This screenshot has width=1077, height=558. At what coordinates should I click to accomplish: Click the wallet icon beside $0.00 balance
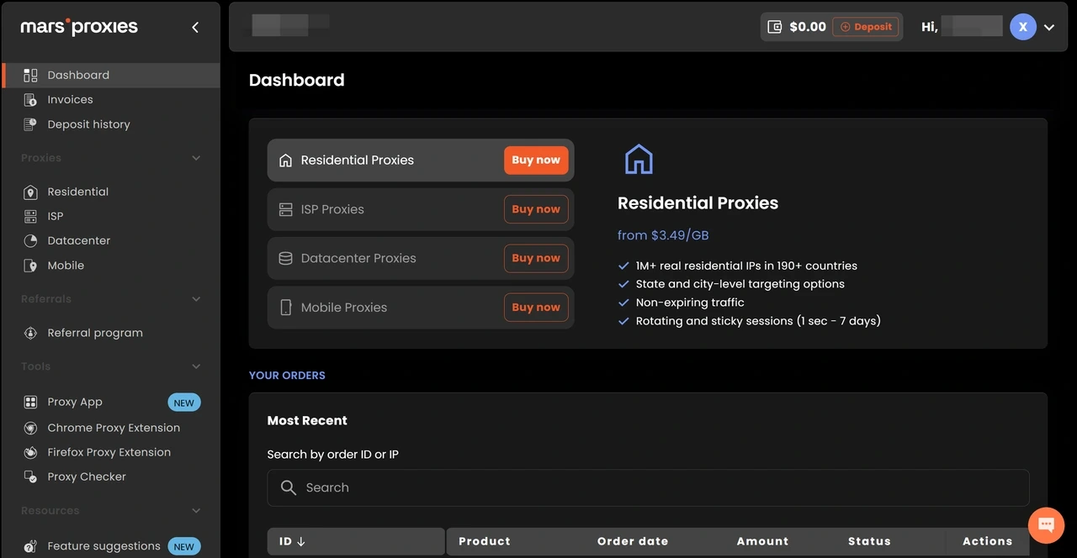[776, 27]
